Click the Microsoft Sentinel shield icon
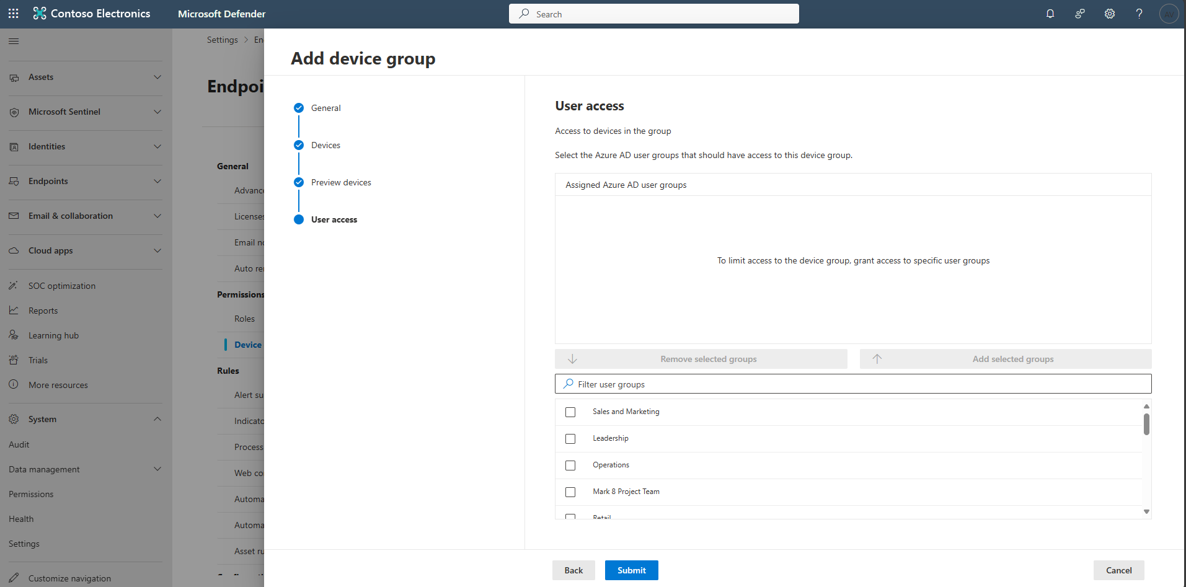1186x587 pixels. 14,112
